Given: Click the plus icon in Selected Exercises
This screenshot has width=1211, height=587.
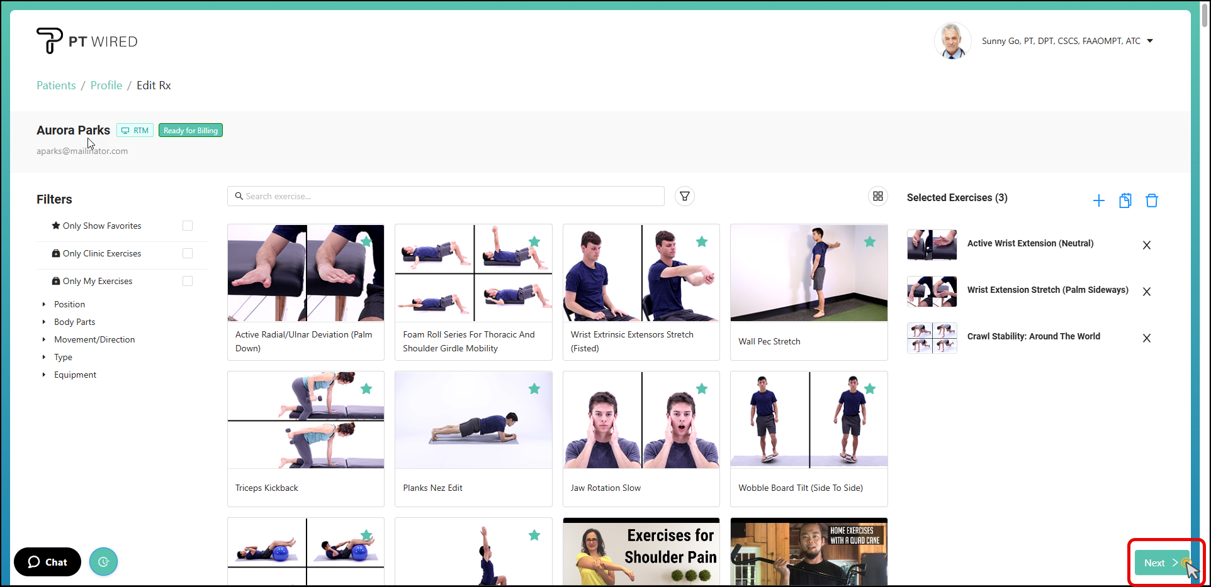Looking at the screenshot, I should (x=1098, y=200).
